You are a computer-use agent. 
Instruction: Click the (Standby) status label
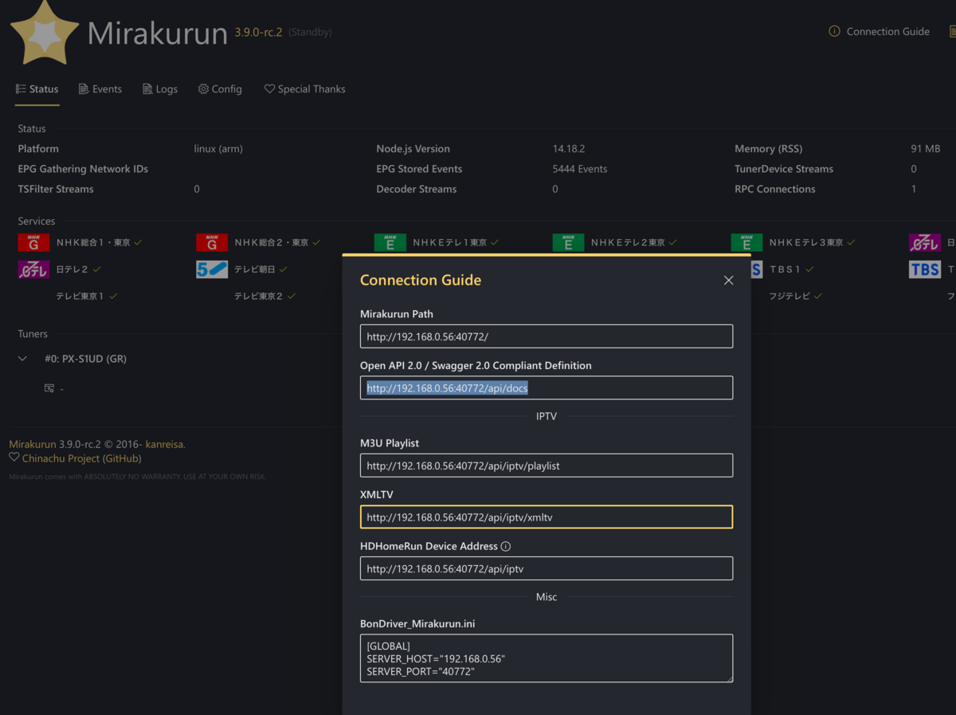(x=310, y=32)
